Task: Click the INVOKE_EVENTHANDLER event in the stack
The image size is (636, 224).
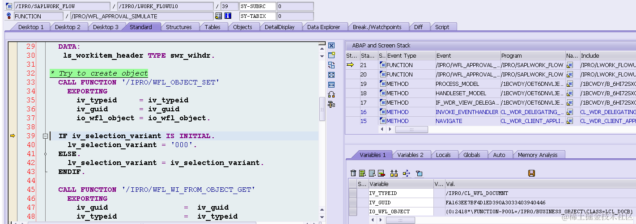Action: point(467,112)
